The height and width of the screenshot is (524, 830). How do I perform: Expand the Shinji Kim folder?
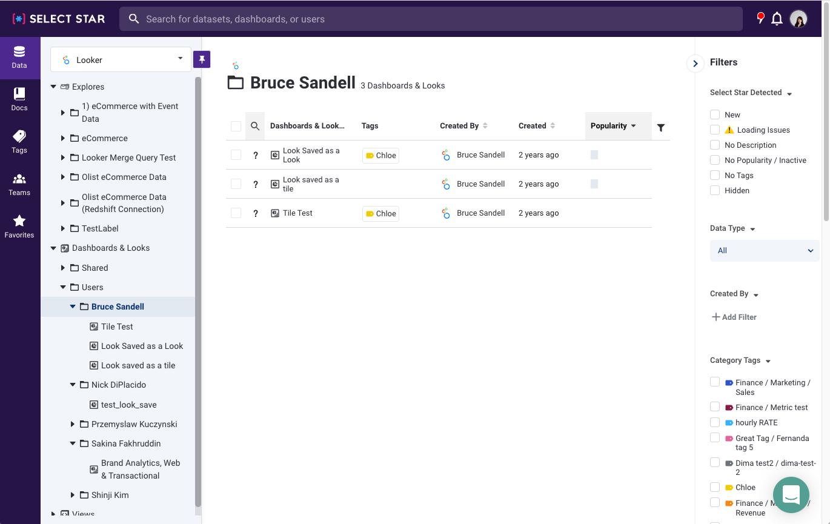point(73,495)
